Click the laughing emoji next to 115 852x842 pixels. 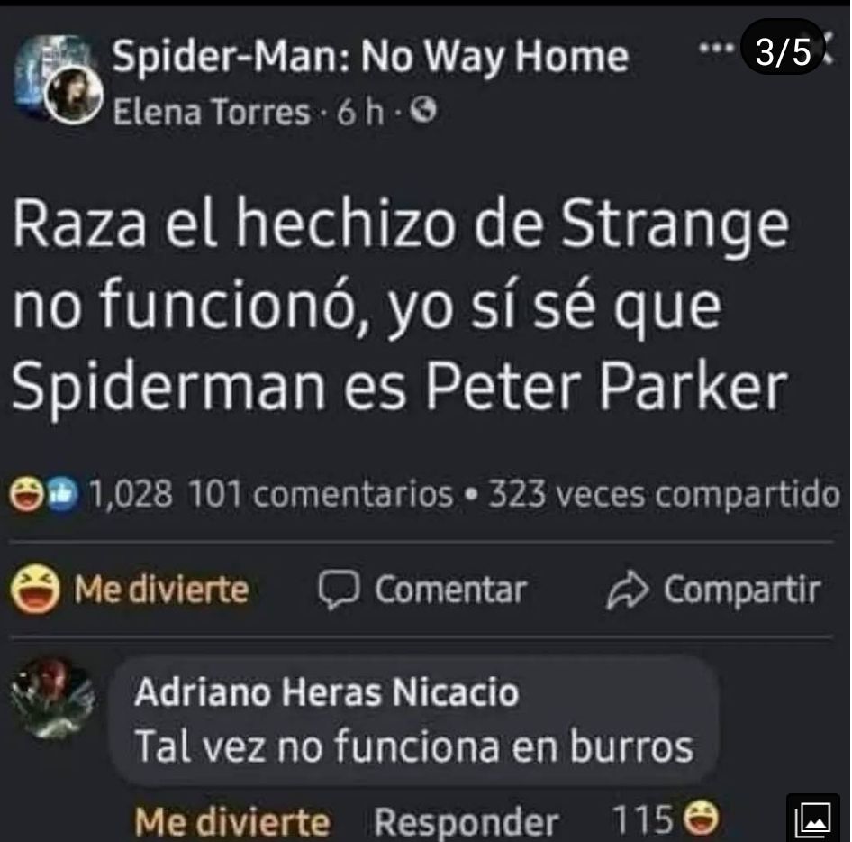701,819
